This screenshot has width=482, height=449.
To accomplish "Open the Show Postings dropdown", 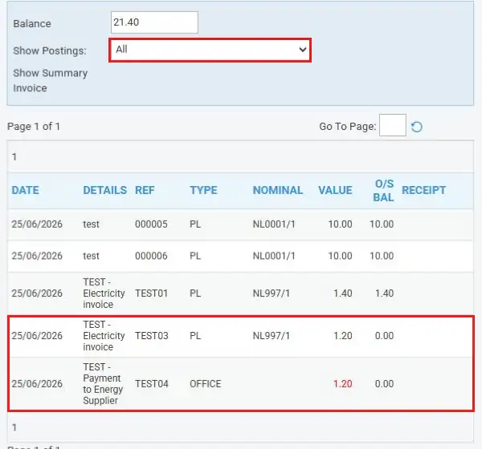I will pyautogui.click(x=210, y=50).
